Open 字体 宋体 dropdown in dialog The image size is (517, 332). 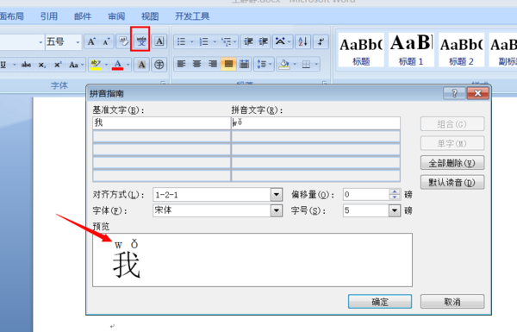(277, 210)
